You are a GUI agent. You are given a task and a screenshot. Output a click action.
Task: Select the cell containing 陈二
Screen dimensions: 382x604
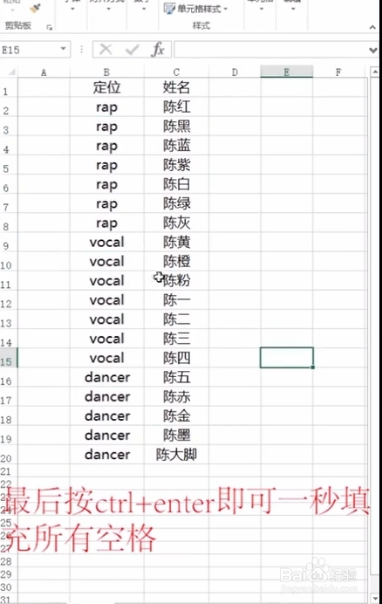click(x=176, y=319)
